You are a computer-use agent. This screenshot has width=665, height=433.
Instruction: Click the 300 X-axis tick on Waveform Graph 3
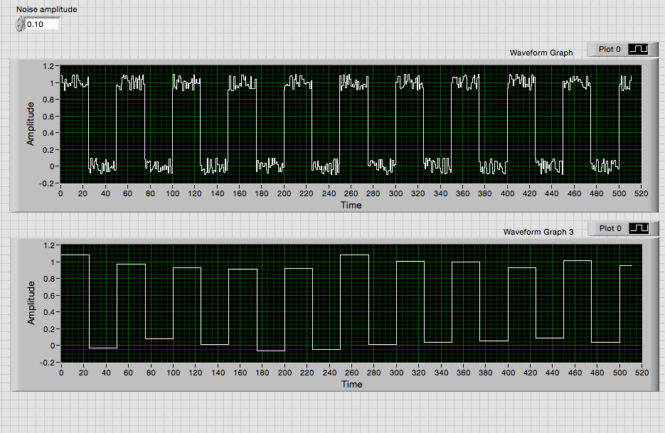397,373
